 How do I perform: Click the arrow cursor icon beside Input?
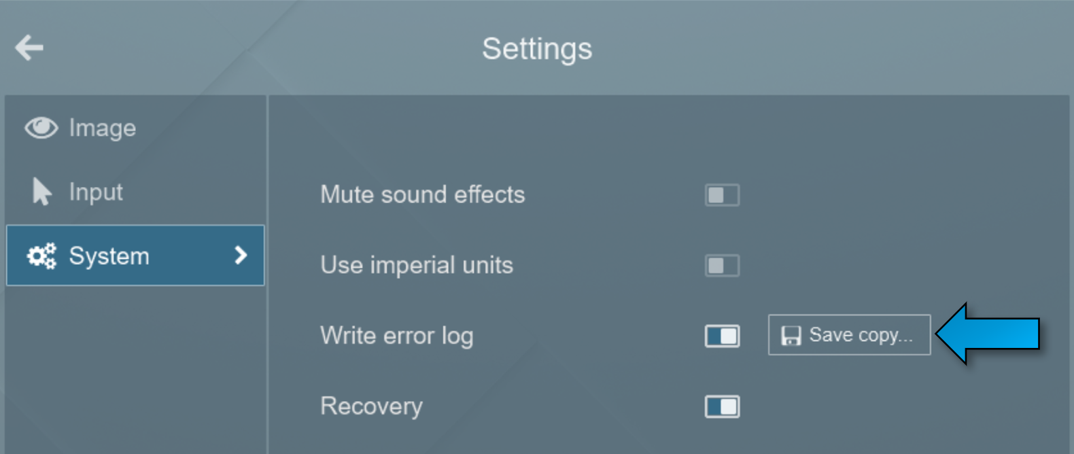coord(41,192)
